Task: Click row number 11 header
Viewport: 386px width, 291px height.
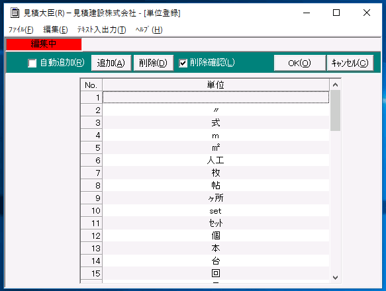Action: [91, 223]
